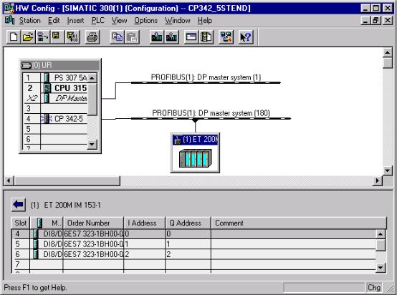
Task: Click the Comment column header
Action: tap(299, 223)
